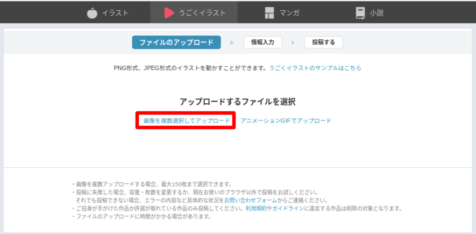This screenshot has width=476, height=234.
Task: Click the note about 最大150枚まで選択できます
Action: point(152,184)
